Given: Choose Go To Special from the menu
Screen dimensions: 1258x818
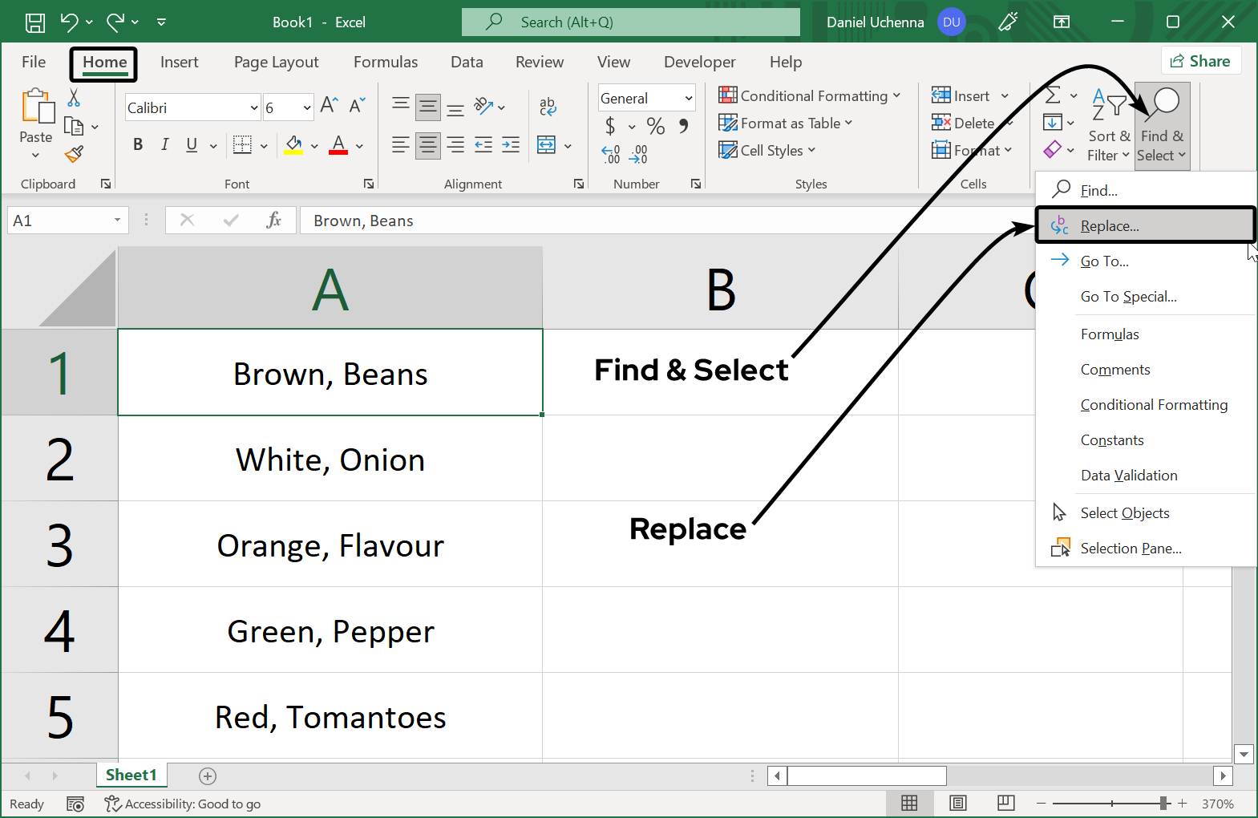Looking at the screenshot, I should (1128, 297).
